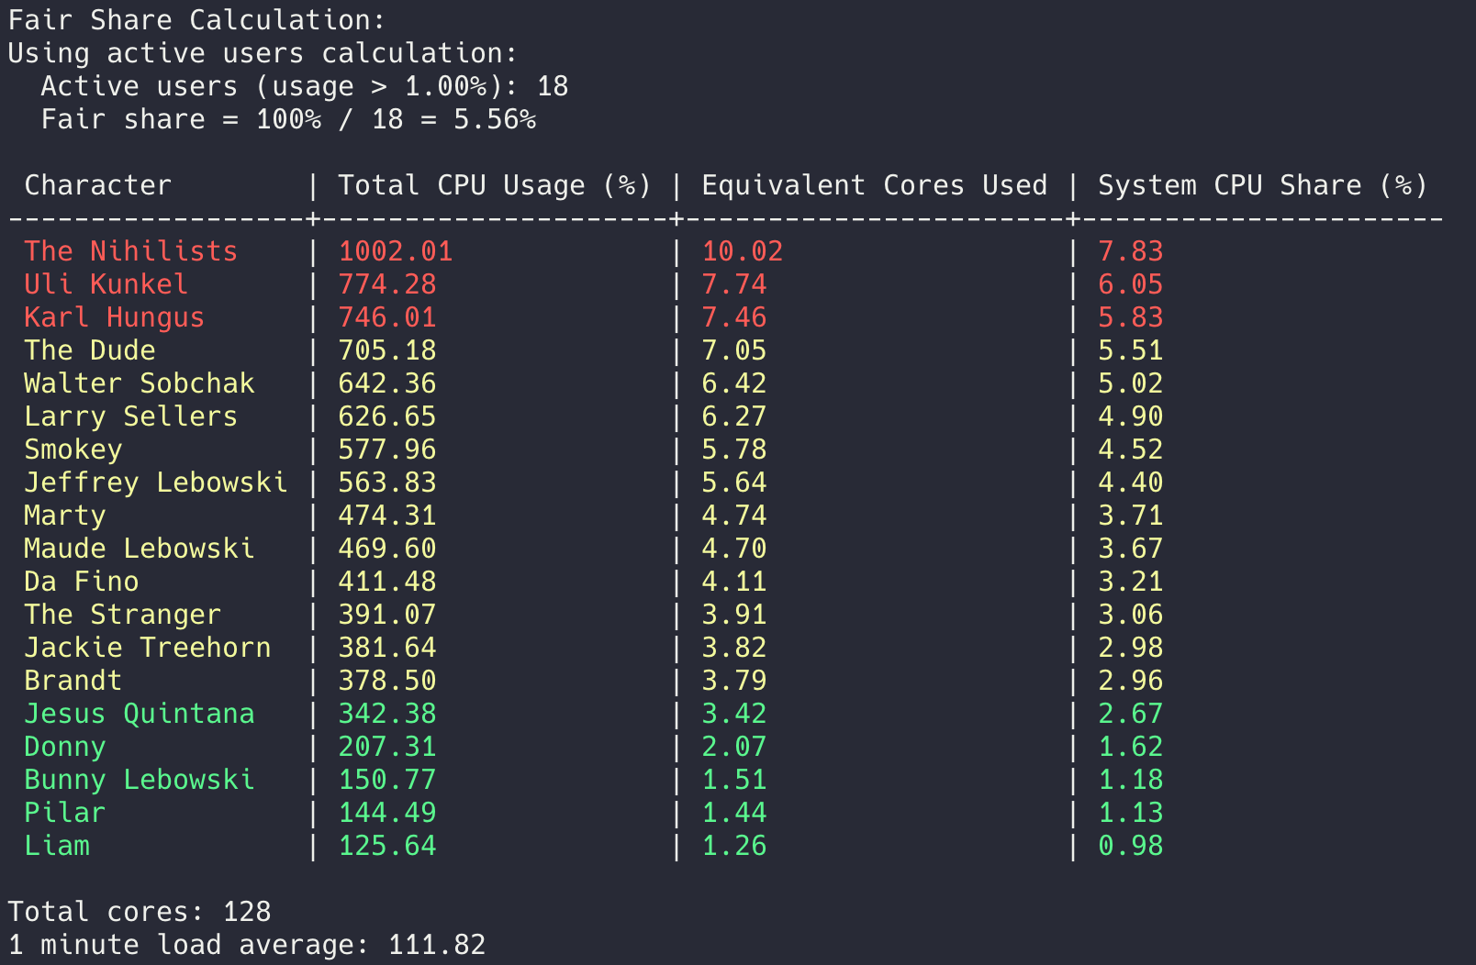The image size is (1476, 965).
Task: Click the 'System CPU Share (%)' column header
Action: pos(1263,185)
